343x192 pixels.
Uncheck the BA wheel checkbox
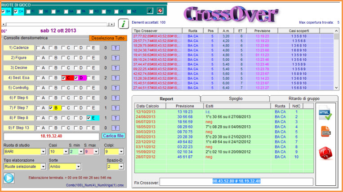pos(3,11)
